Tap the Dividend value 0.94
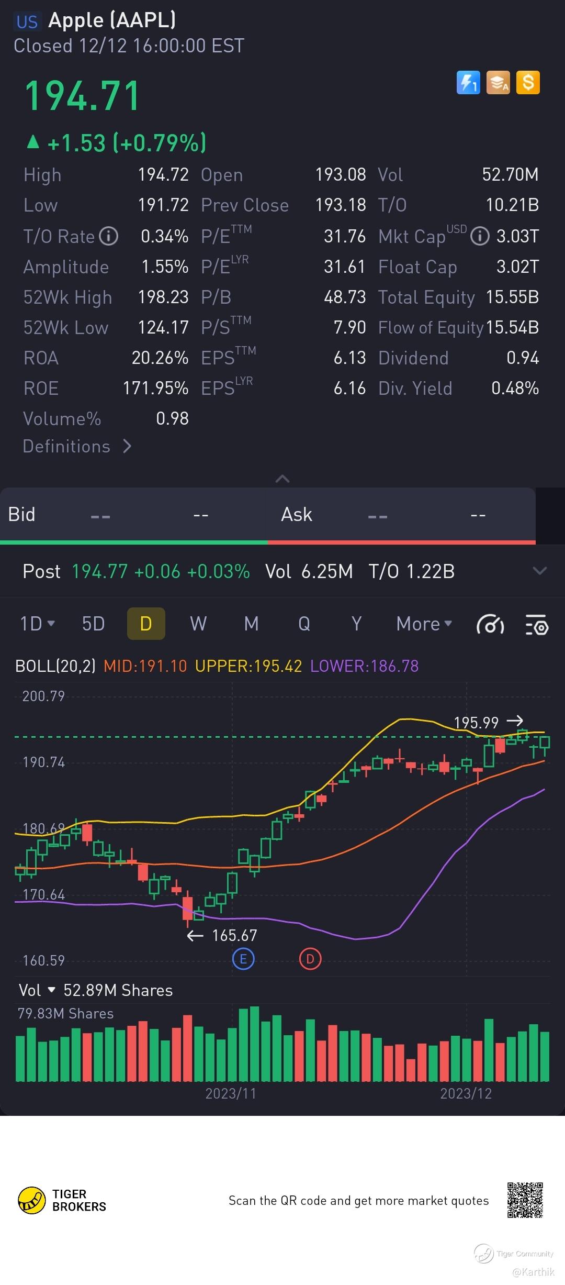 coord(523,358)
